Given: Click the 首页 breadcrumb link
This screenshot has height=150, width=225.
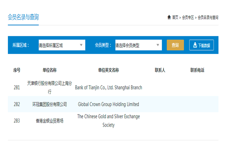Looking at the screenshot, I should click(x=175, y=18).
